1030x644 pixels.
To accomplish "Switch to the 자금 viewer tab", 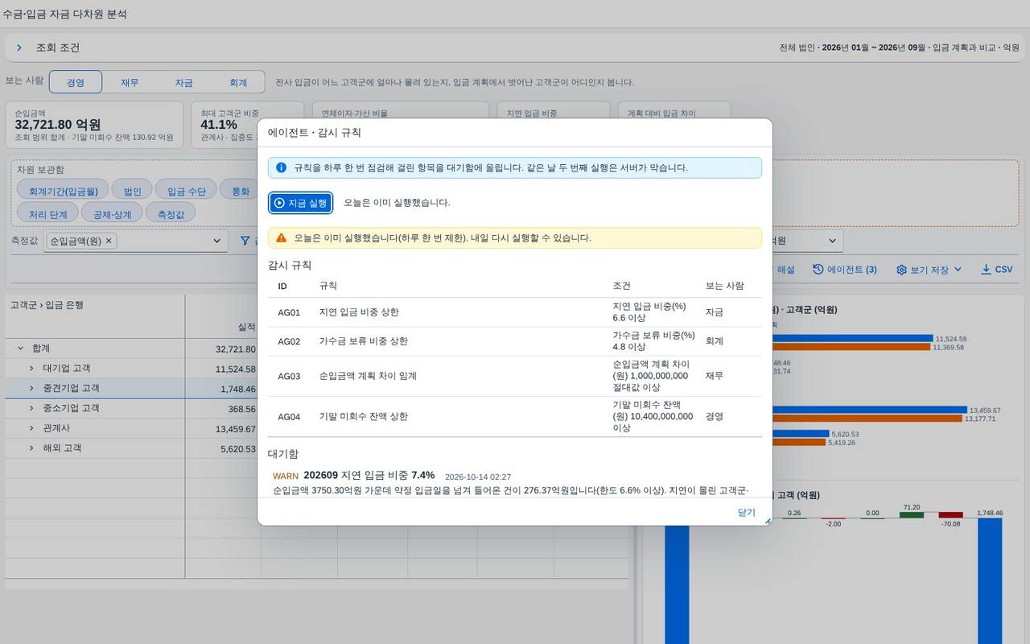I will pyautogui.click(x=183, y=82).
